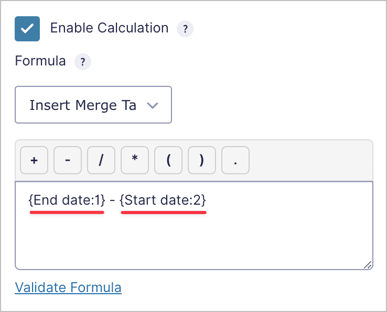The image size is (387, 312).
Task: Insert the division slash operator
Action: point(101,161)
